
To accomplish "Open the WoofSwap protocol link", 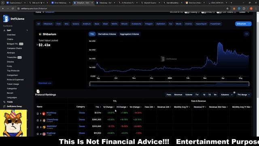I will click(51, 113).
